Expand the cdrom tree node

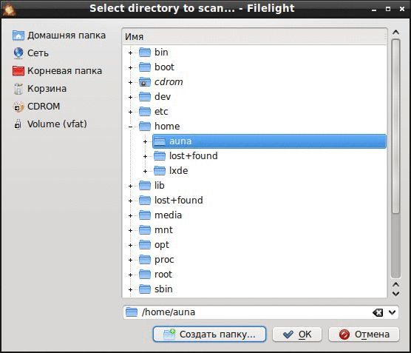point(130,82)
